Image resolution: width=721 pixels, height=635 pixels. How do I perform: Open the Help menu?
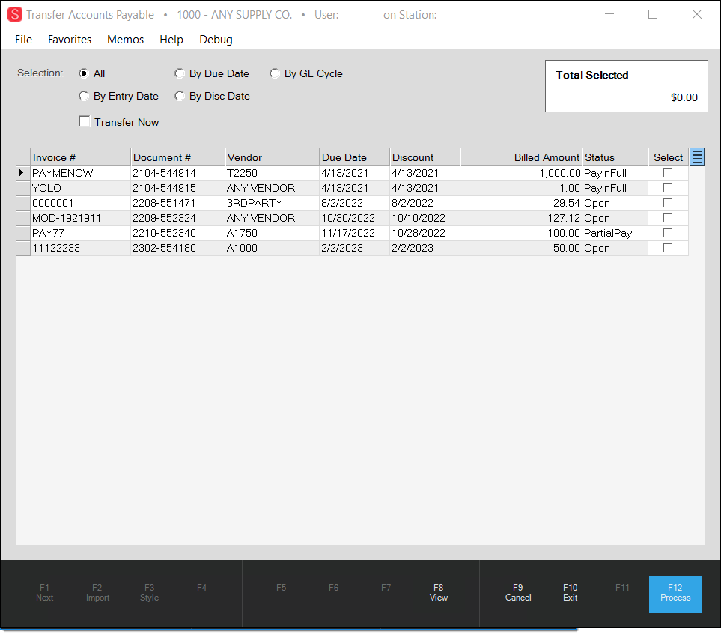tap(171, 40)
